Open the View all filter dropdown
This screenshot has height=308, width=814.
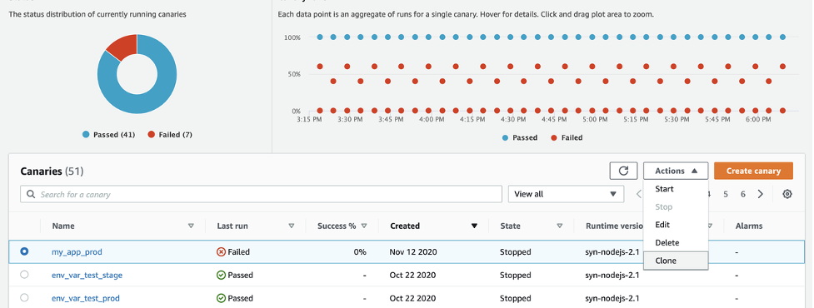tap(566, 194)
